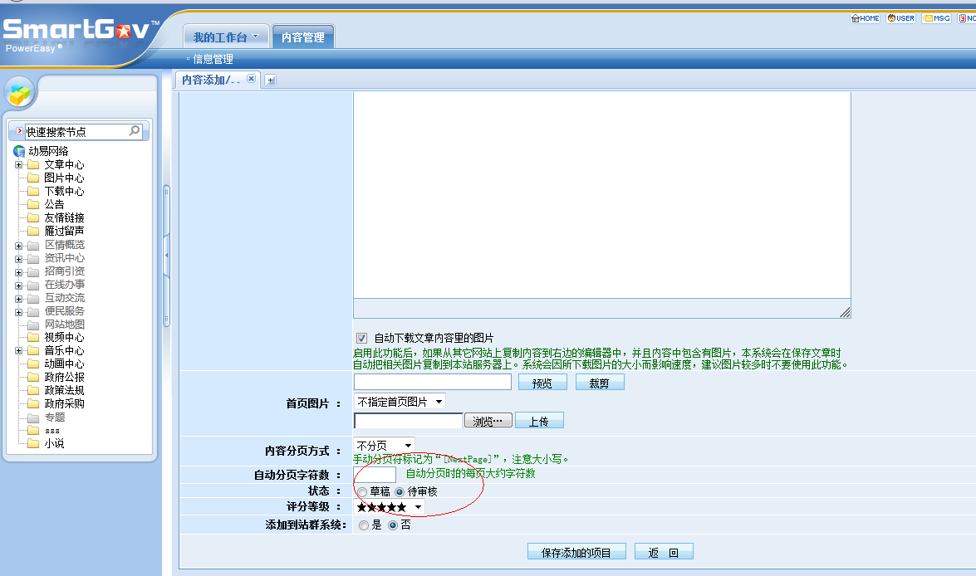Click the 上传 upload button
This screenshot has height=576, width=976.
pos(538,421)
